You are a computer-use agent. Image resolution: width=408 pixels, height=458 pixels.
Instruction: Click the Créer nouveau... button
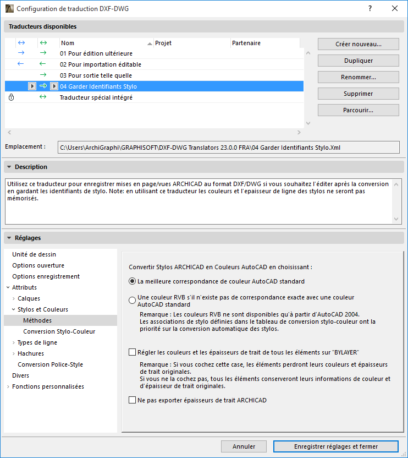(x=359, y=44)
